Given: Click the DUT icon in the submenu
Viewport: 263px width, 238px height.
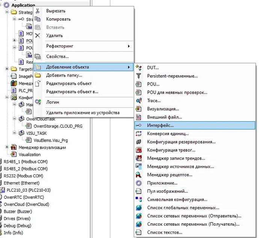Looking at the screenshot, I should [139, 67].
